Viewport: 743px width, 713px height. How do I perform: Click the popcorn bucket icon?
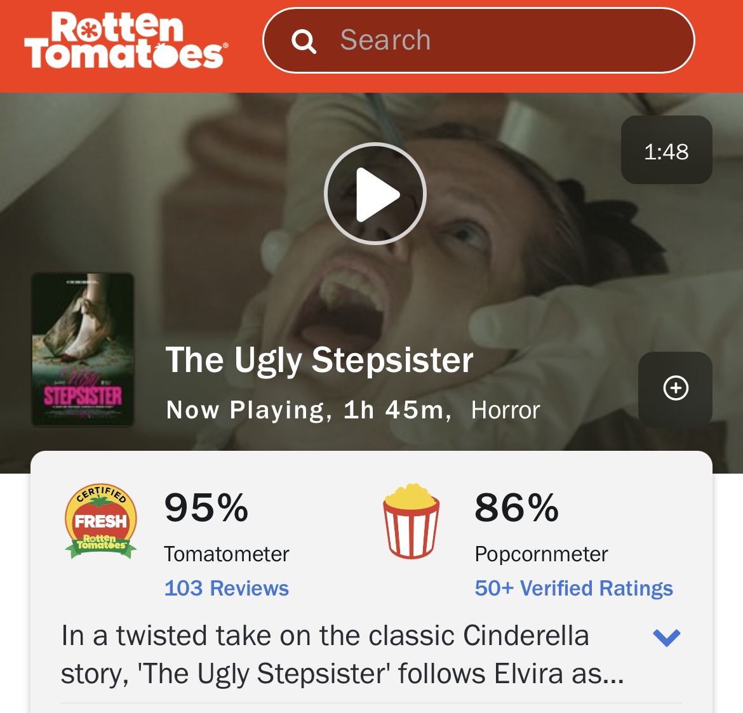click(412, 521)
